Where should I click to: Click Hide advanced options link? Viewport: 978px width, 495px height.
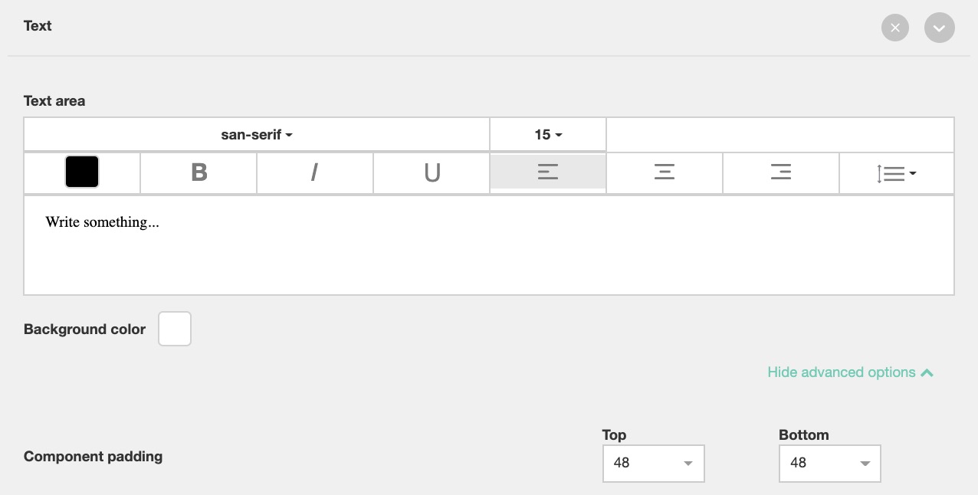pyautogui.click(x=850, y=372)
